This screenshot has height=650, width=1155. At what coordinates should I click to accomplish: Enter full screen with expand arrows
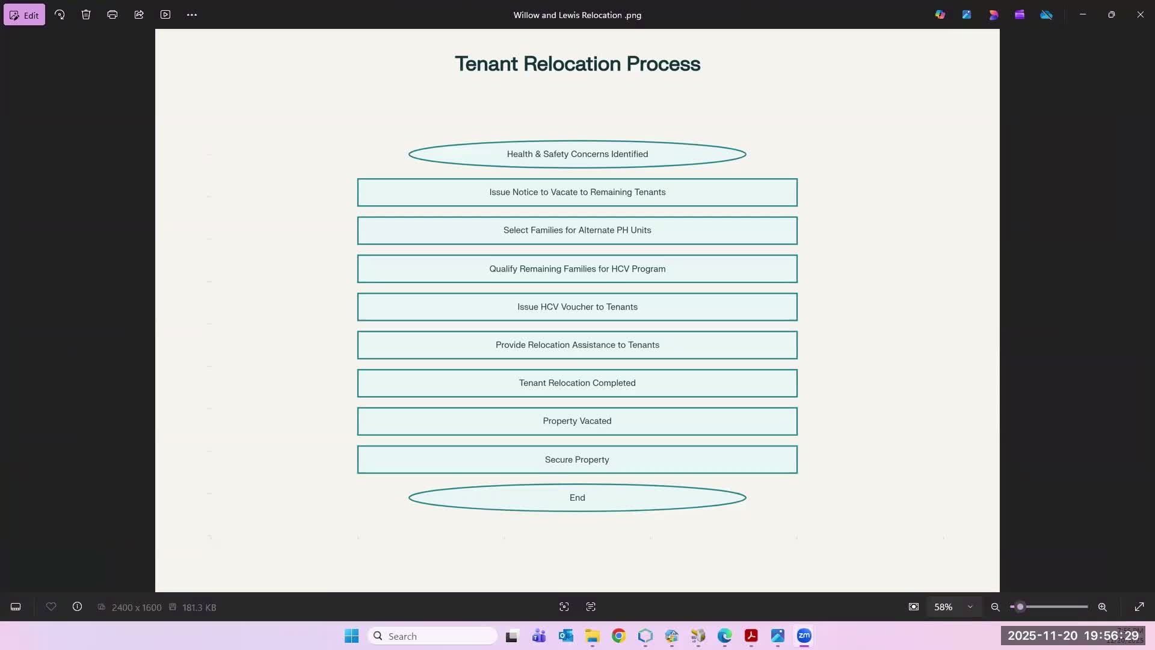click(1139, 607)
